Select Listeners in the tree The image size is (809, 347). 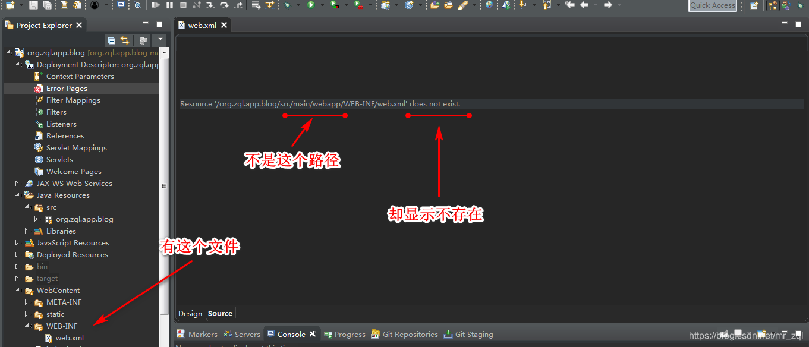pos(61,124)
